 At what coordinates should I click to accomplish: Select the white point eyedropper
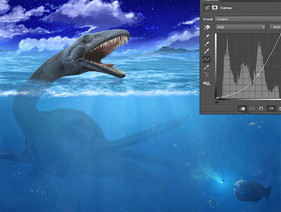click(207, 51)
